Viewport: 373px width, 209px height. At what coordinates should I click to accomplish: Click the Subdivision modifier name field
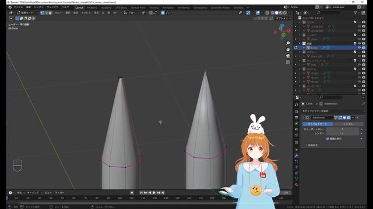(322, 118)
